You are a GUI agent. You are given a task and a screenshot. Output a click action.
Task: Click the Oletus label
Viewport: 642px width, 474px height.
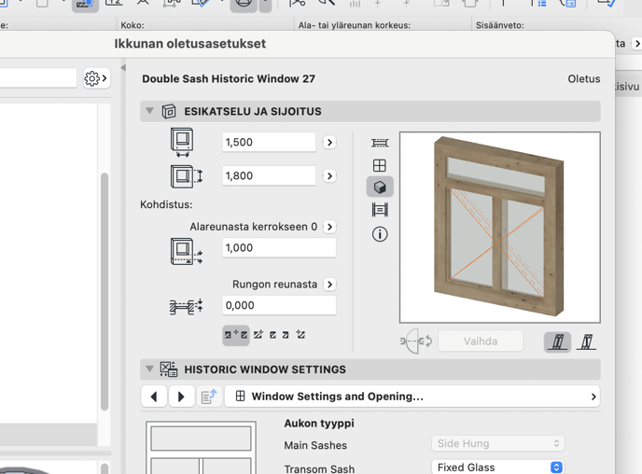584,79
